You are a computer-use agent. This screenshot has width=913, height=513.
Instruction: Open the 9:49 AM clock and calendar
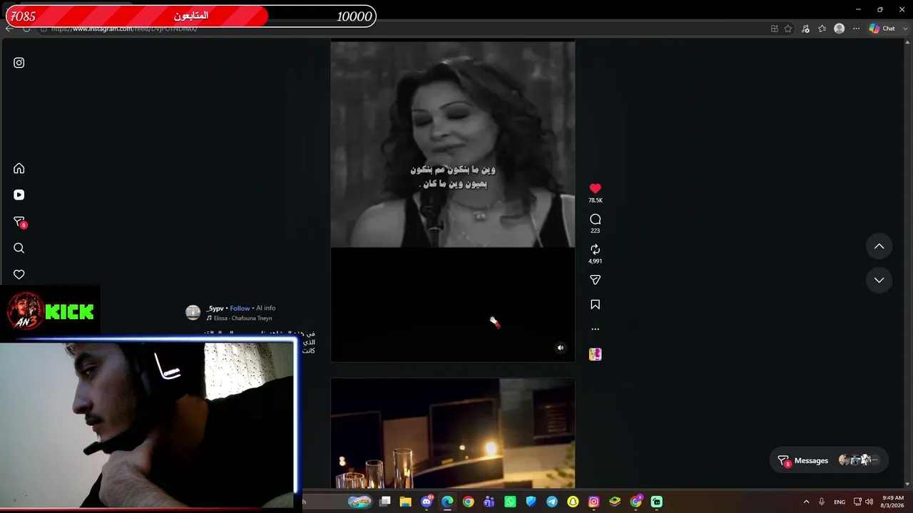click(x=893, y=502)
